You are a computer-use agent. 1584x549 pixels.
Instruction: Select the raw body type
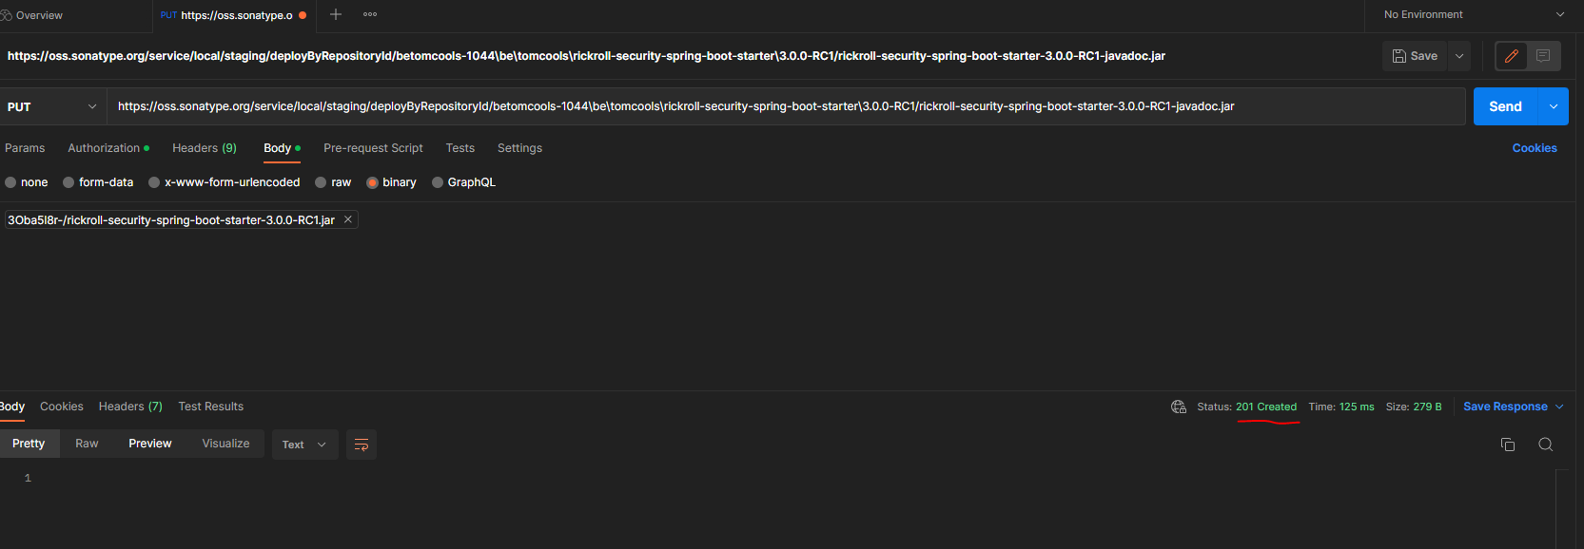click(x=332, y=181)
